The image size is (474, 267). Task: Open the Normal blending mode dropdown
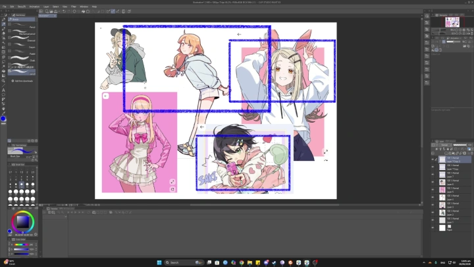[x=444, y=145]
